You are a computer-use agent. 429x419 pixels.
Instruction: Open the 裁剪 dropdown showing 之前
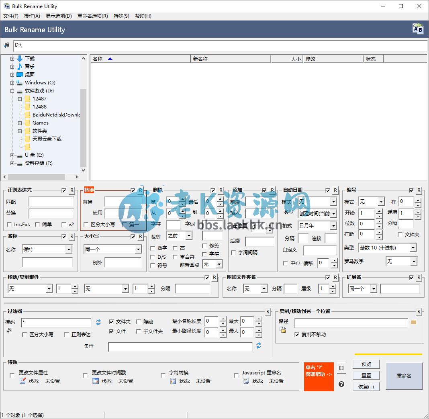[x=180, y=236]
